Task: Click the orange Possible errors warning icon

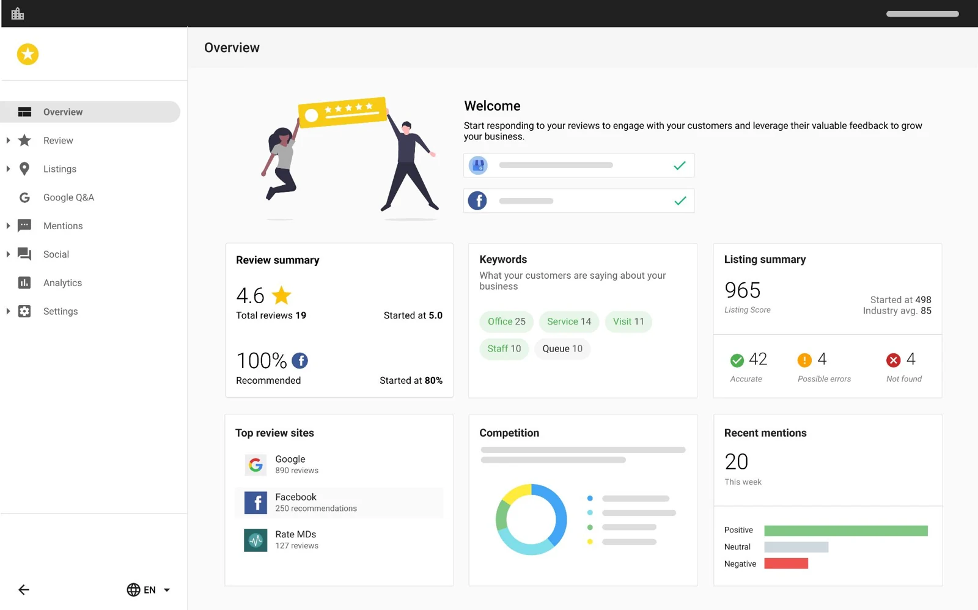Action: point(804,361)
